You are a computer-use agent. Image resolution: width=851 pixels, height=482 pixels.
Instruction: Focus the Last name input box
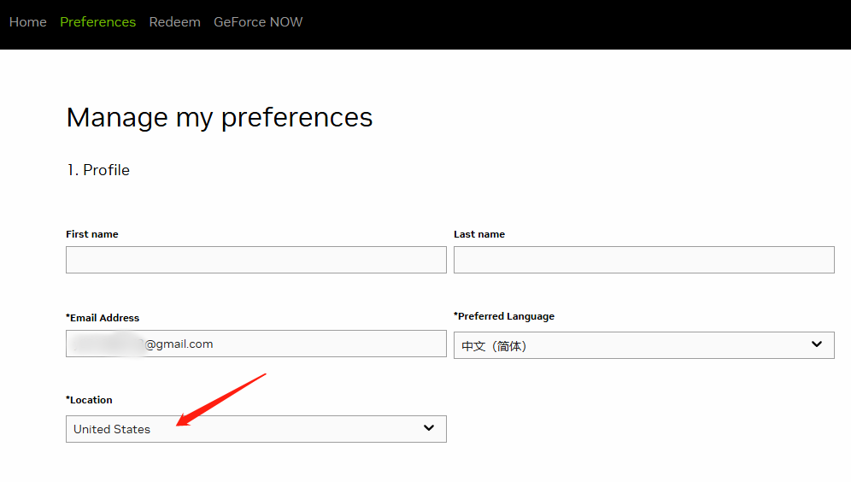click(x=643, y=260)
